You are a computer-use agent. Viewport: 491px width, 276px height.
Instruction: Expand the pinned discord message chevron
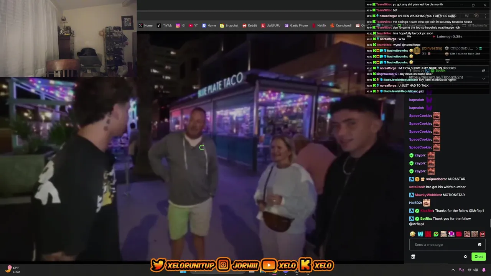click(483, 79)
